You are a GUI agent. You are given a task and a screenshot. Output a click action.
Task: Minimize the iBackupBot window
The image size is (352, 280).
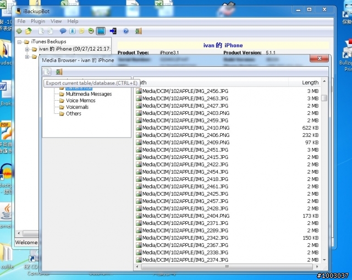[x=298, y=10]
